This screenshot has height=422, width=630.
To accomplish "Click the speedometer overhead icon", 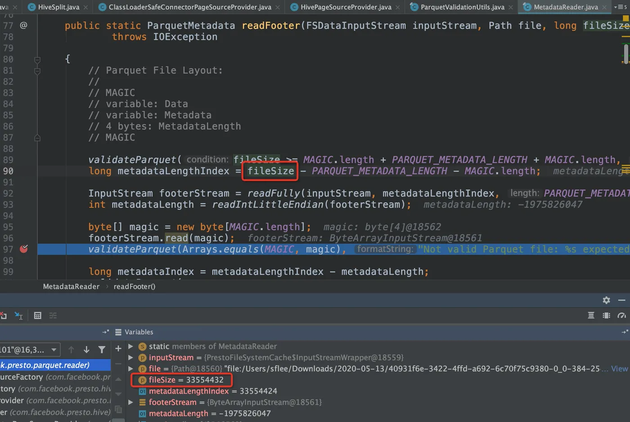I will [x=621, y=315].
